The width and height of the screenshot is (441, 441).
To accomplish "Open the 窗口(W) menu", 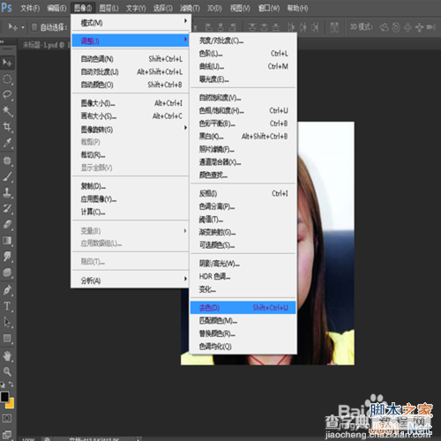I will tap(269, 8).
